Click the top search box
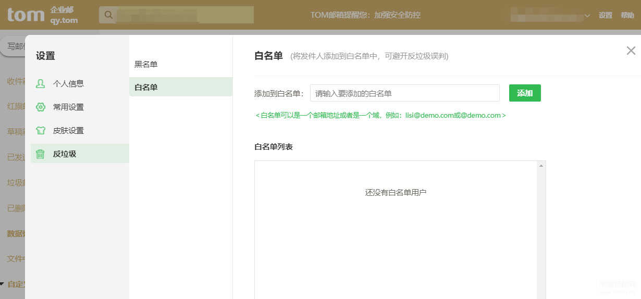This screenshot has height=299, width=641. 176,15
